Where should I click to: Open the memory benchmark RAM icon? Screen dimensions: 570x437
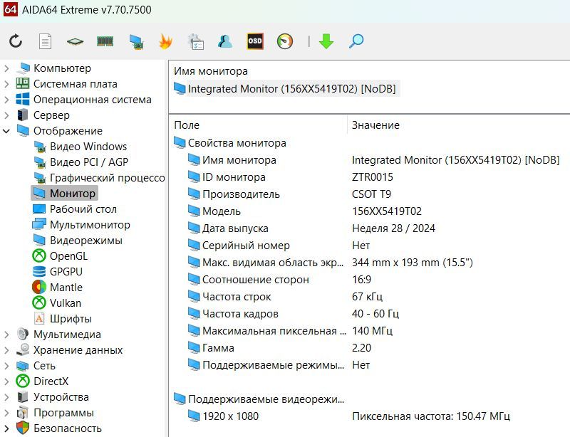click(x=105, y=41)
